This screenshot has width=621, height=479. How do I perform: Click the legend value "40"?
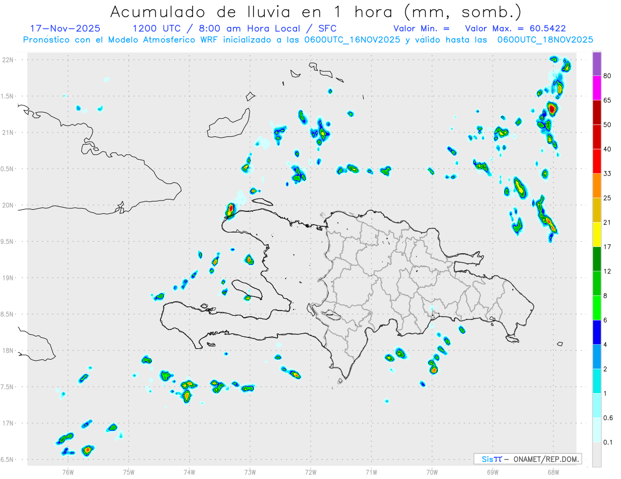608,149
